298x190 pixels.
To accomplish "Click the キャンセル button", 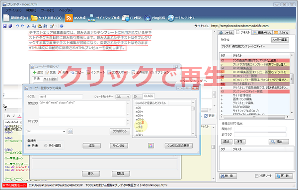I will (x=119, y=146).
